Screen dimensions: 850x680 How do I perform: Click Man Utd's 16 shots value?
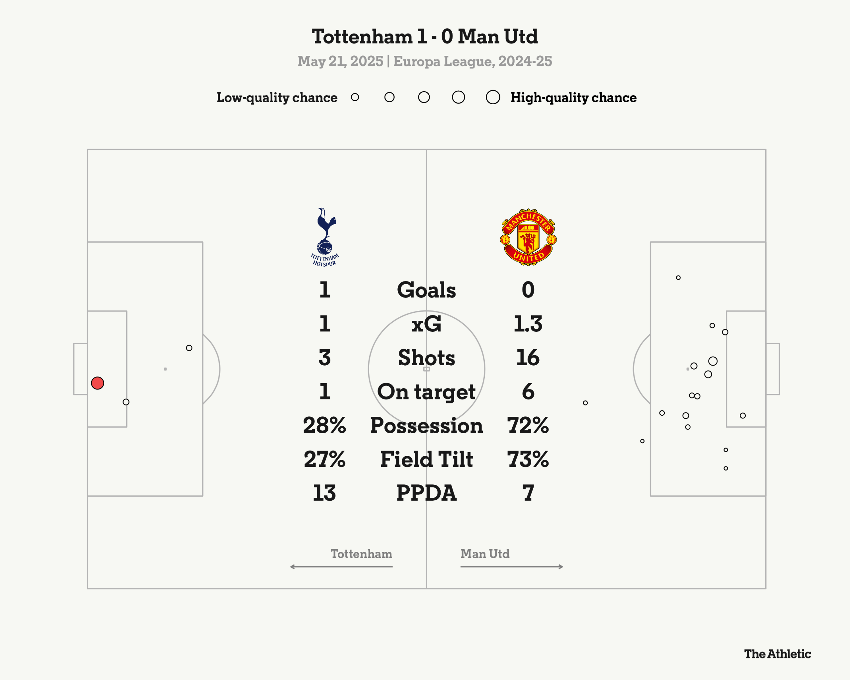[528, 358]
